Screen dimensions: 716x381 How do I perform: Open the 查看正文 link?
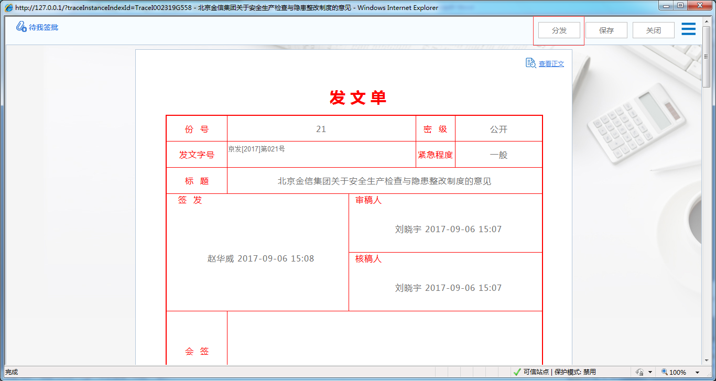(550, 63)
